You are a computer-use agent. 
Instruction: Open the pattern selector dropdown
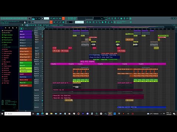[79, 22]
